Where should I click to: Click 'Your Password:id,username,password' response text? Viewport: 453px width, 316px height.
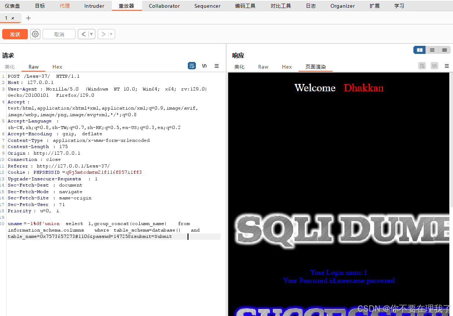[x=339, y=280]
